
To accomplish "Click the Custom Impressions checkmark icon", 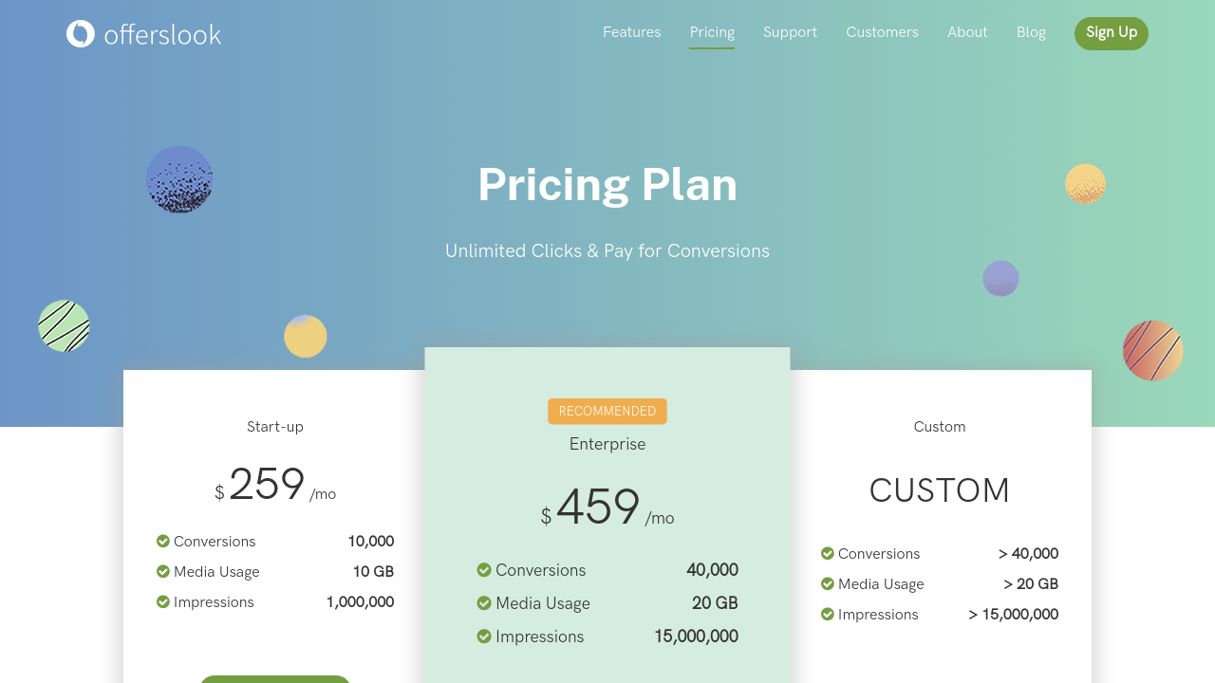I will click(x=828, y=615).
